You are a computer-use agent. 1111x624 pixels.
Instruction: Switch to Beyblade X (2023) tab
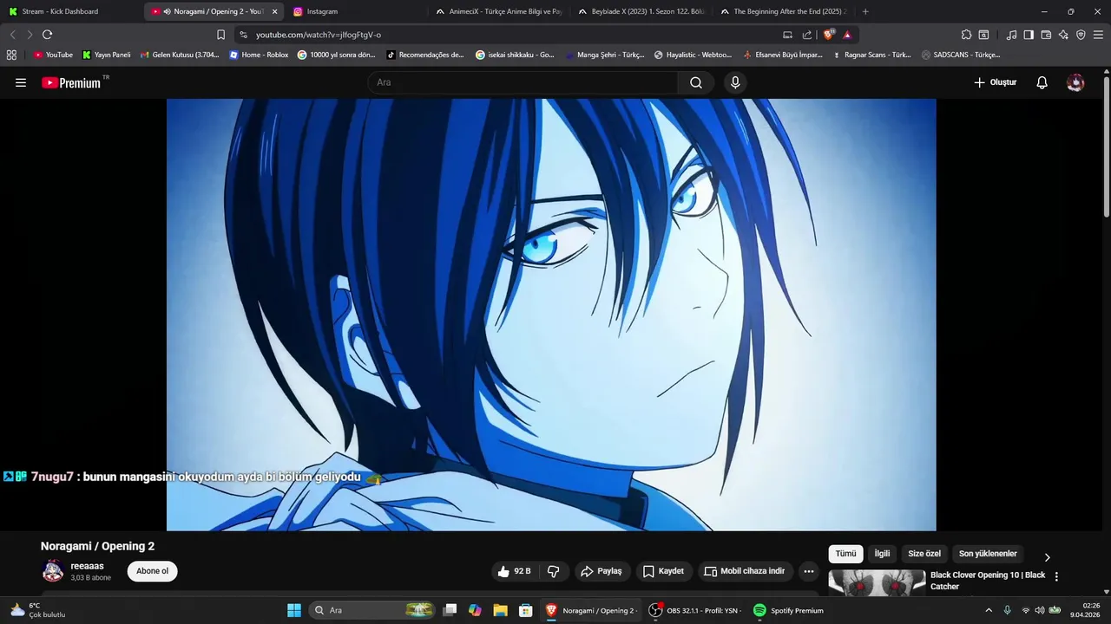tap(641, 11)
